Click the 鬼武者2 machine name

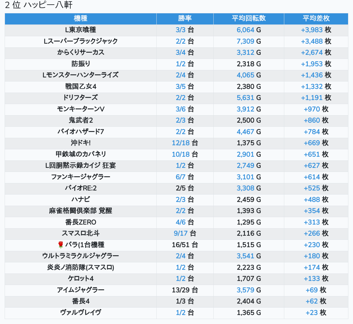81,120
